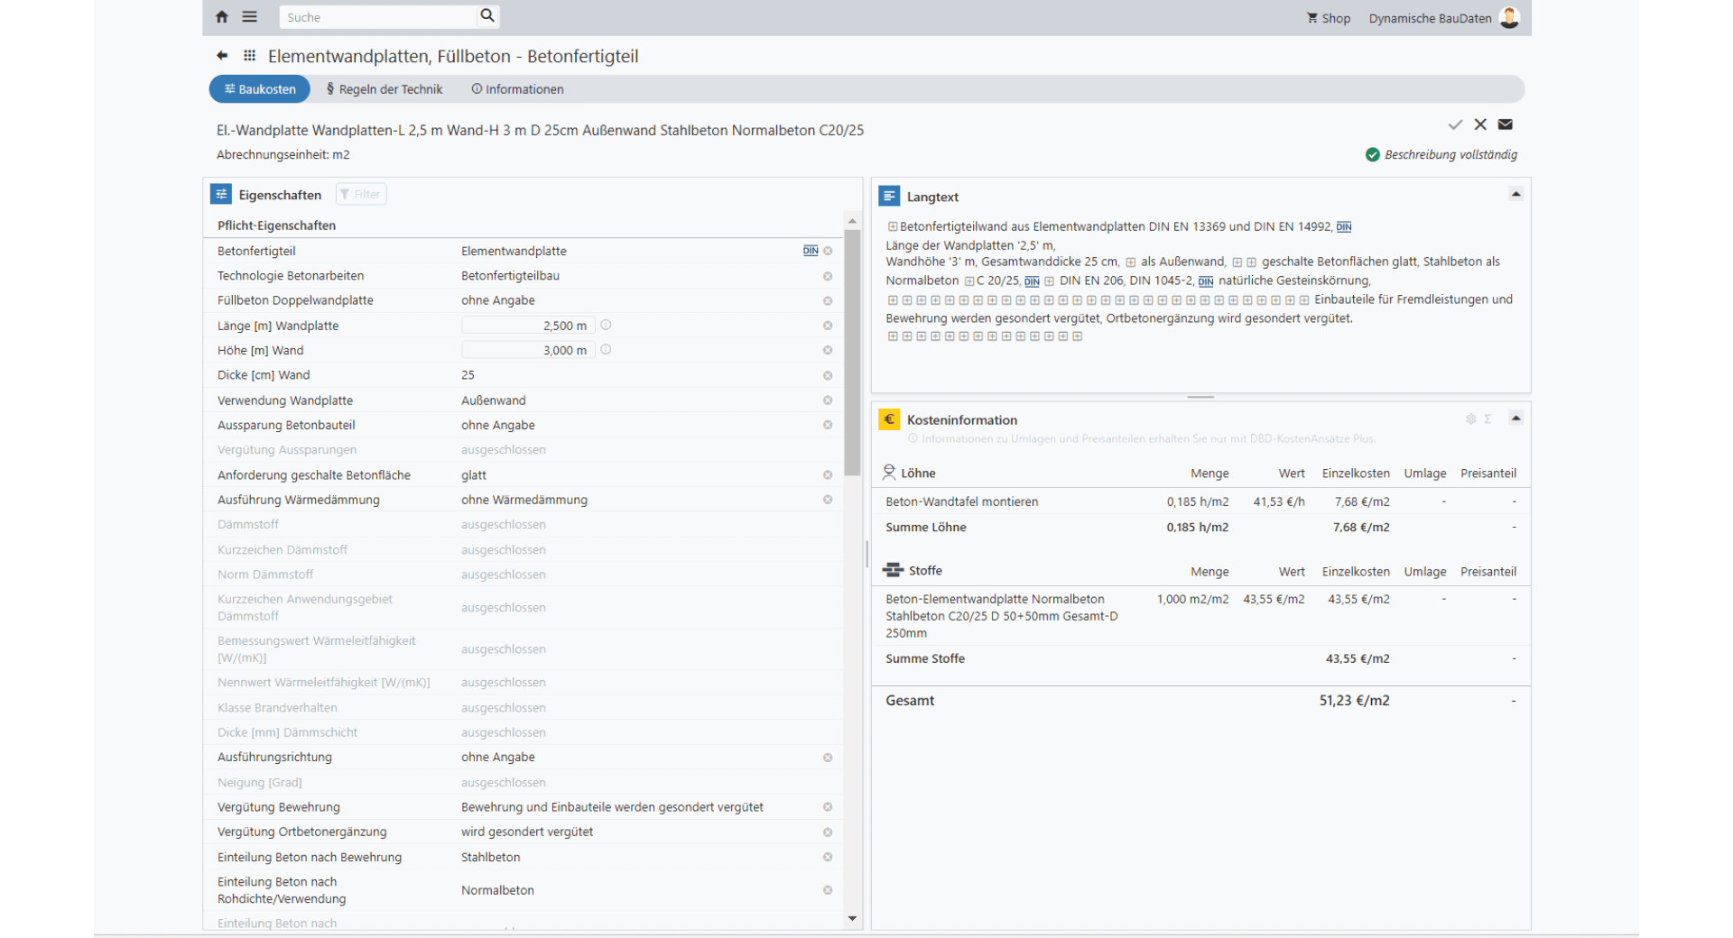Click the home icon in top bar
1733x938 pixels.
(x=222, y=17)
